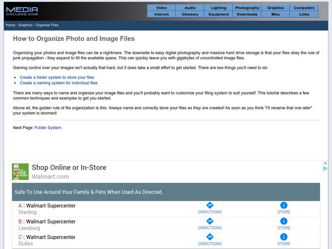332x249 pixels.
Task: Open 'Create a naming system for individual files' link
Action: [59, 83]
